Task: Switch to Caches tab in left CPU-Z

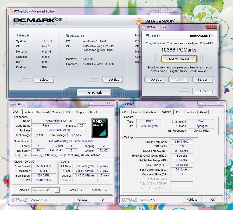Action: [28, 112]
